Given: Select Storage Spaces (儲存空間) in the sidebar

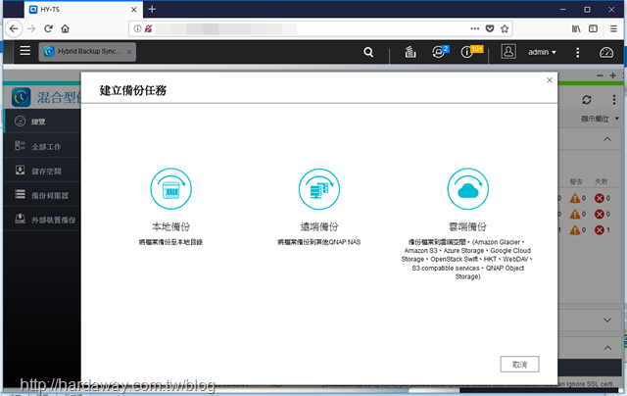Looking at the screenshot, I should [x=42, y=171].
